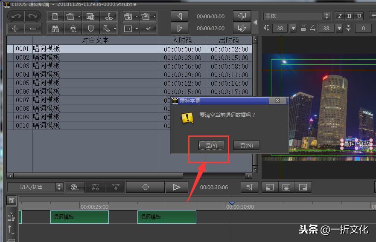Image resolution: width=376 pixels, height=242 pixels.
Task: Select lyric row 0001 唱词模板
Action: 129,49
